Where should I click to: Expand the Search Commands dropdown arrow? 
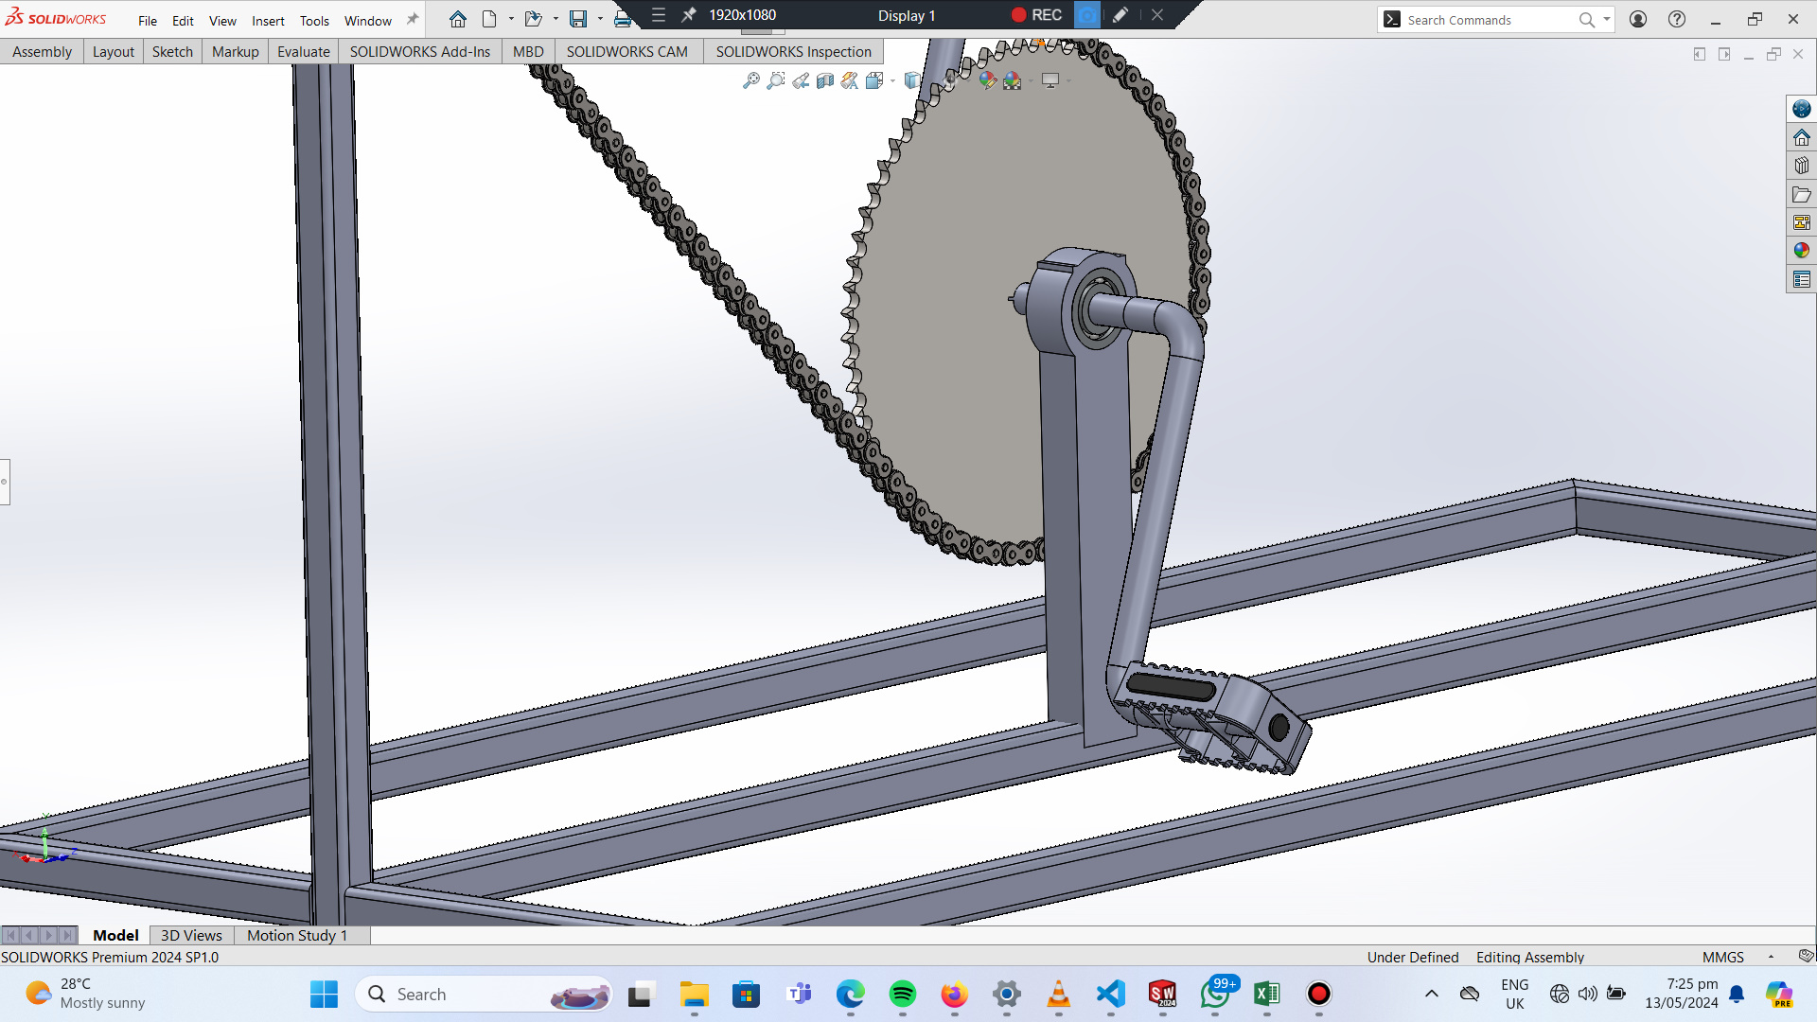(1607, 20)
